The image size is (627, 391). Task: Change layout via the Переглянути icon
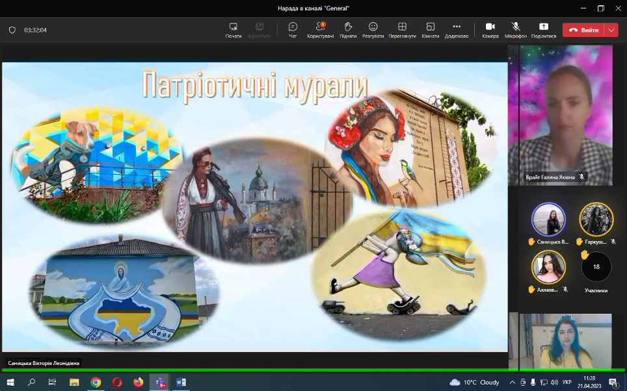pyautogui.click(x=402, y=30)
